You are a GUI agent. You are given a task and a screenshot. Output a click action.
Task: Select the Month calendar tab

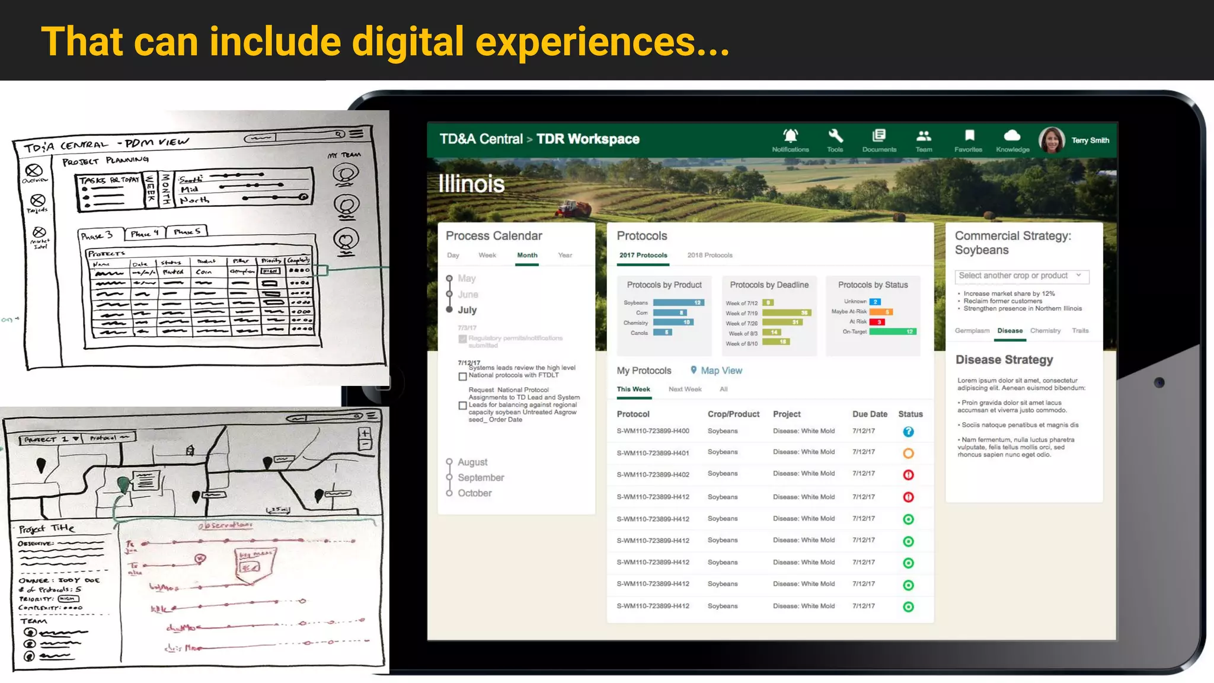[527, 256]
